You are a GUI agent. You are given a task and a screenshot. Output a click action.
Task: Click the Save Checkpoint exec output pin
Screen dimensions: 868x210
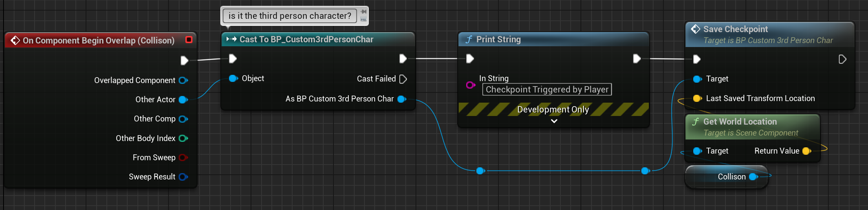click(x=842, y=59)
